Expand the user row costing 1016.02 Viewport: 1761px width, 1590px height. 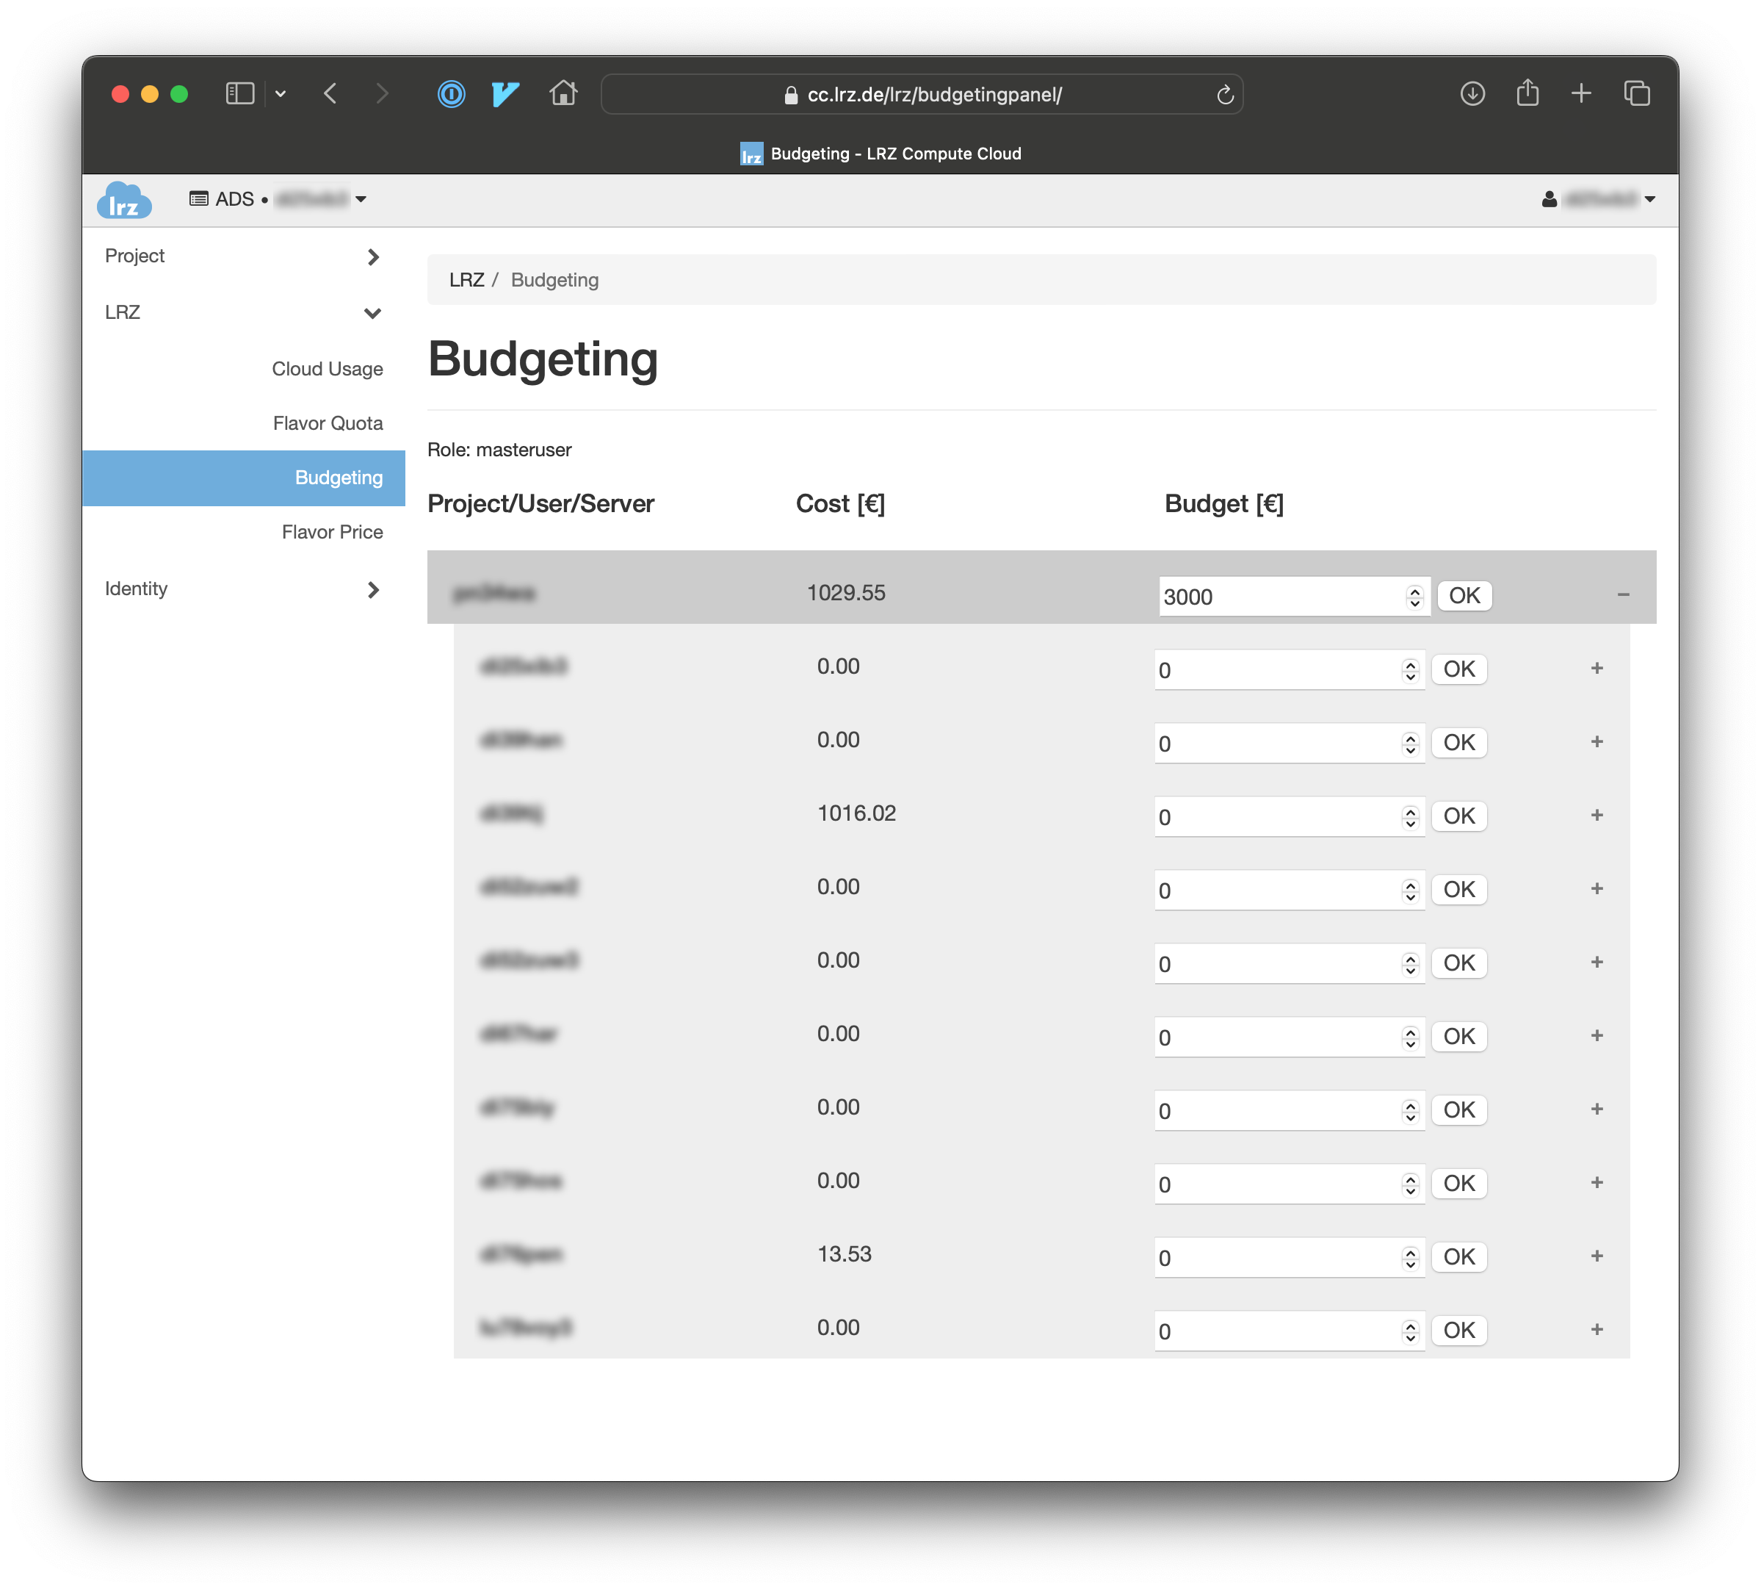(x=1597, y=815)
